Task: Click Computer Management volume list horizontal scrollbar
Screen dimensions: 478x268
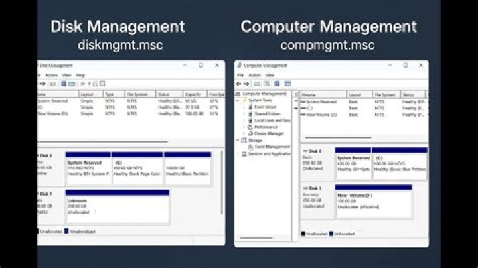Action: coord(339,138)
